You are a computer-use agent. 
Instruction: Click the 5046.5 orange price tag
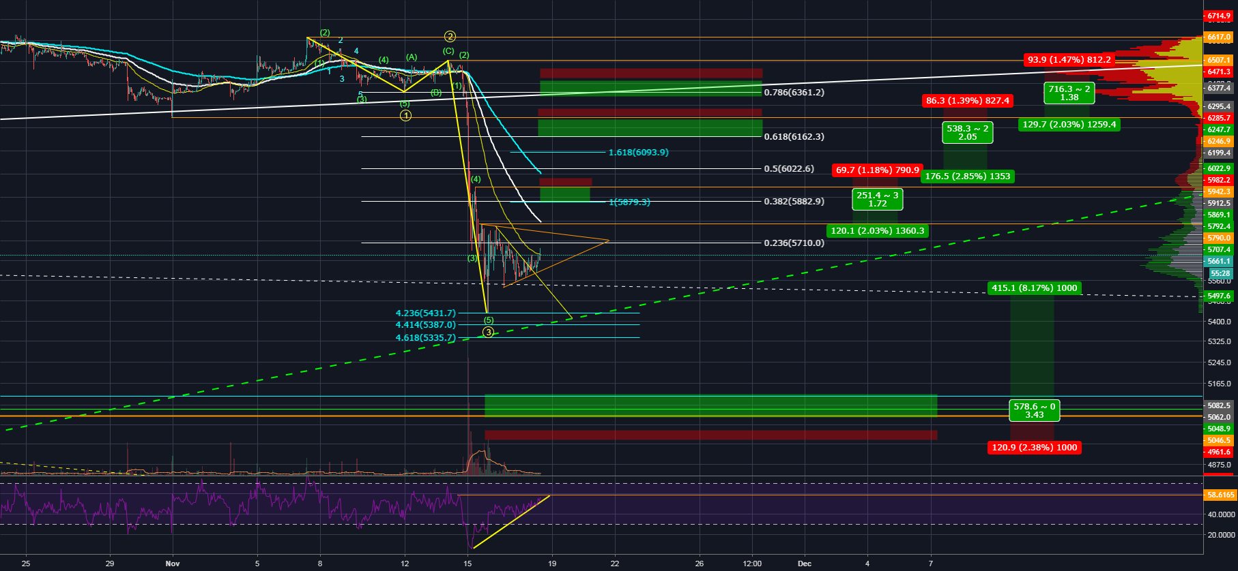1219,440
